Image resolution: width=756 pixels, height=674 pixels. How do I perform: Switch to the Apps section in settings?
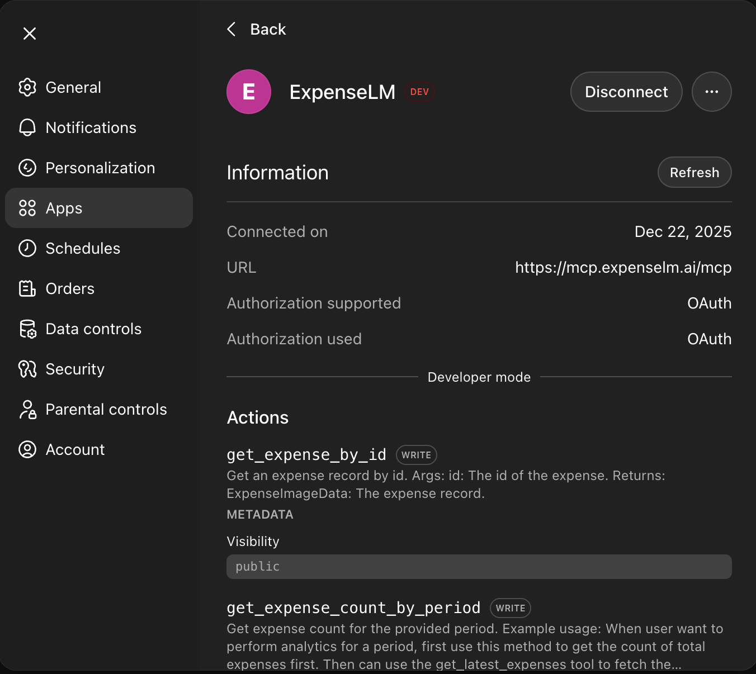coord(63,208)
